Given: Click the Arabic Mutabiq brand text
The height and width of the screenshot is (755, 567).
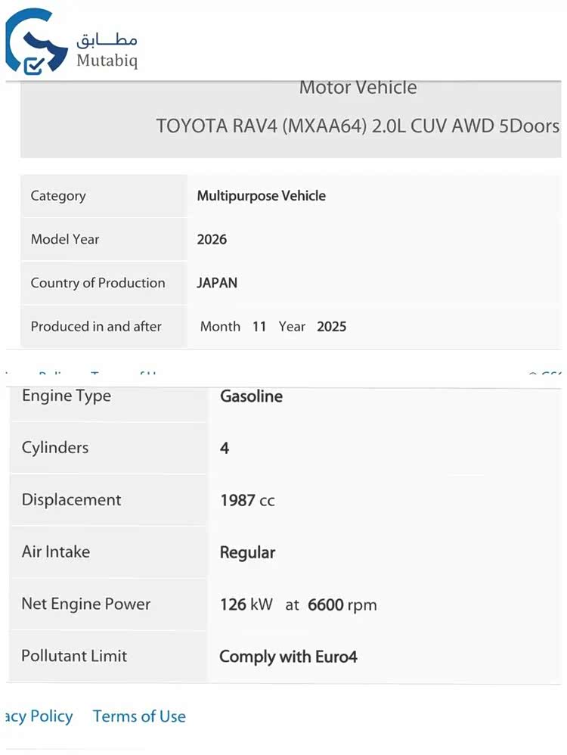Looking at the screenshot, I should [x=107, y=39].
